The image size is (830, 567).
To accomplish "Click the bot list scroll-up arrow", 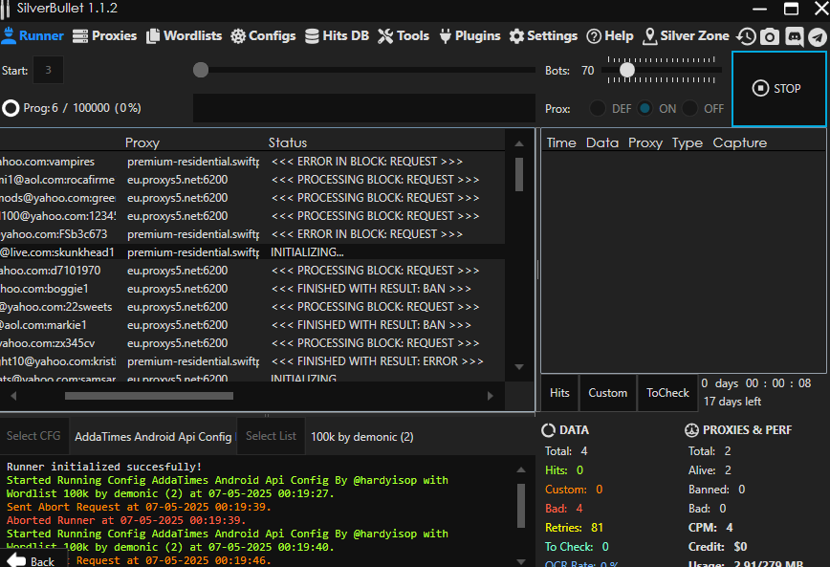I will click(x=519, y=143).
